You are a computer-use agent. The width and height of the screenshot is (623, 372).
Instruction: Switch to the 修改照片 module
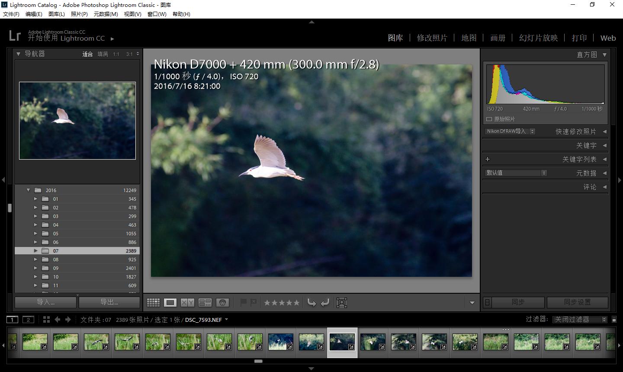coord(432,38)
